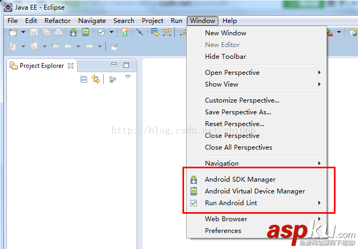Click the Previous Annotation toolbar icon
This screenshot has height=249, width=358.
click(x=34, y=46)
